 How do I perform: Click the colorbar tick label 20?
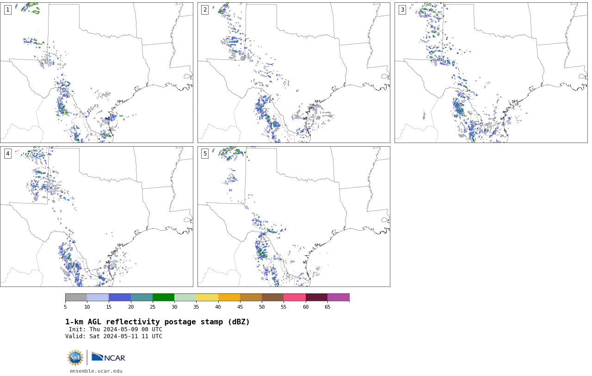click(x=131, y=307)
